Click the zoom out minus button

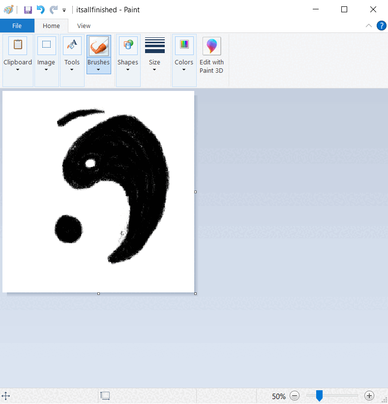click(295, 396)
